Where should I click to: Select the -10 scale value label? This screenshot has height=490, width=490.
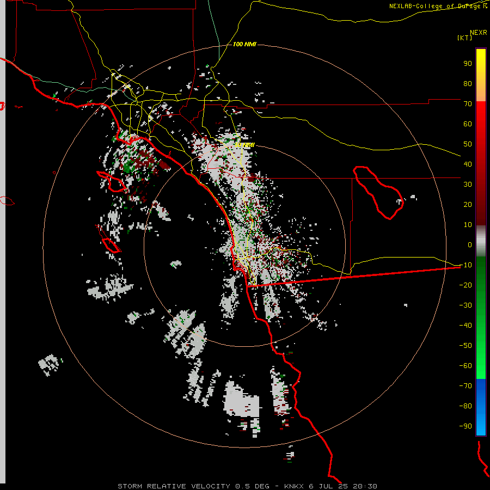tap(465, 265)
